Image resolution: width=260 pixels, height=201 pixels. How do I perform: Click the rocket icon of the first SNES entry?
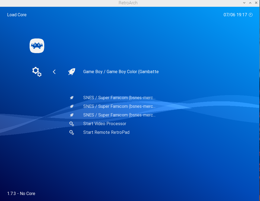[72, 98]
